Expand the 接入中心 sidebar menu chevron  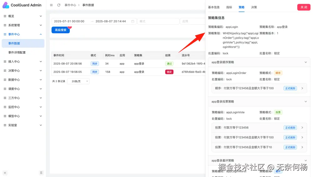(41, 61)
